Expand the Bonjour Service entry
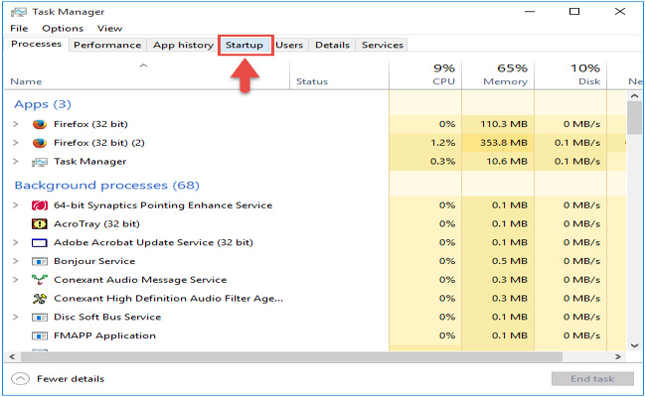The image size is (646, 397). click(x=15, y=261)
